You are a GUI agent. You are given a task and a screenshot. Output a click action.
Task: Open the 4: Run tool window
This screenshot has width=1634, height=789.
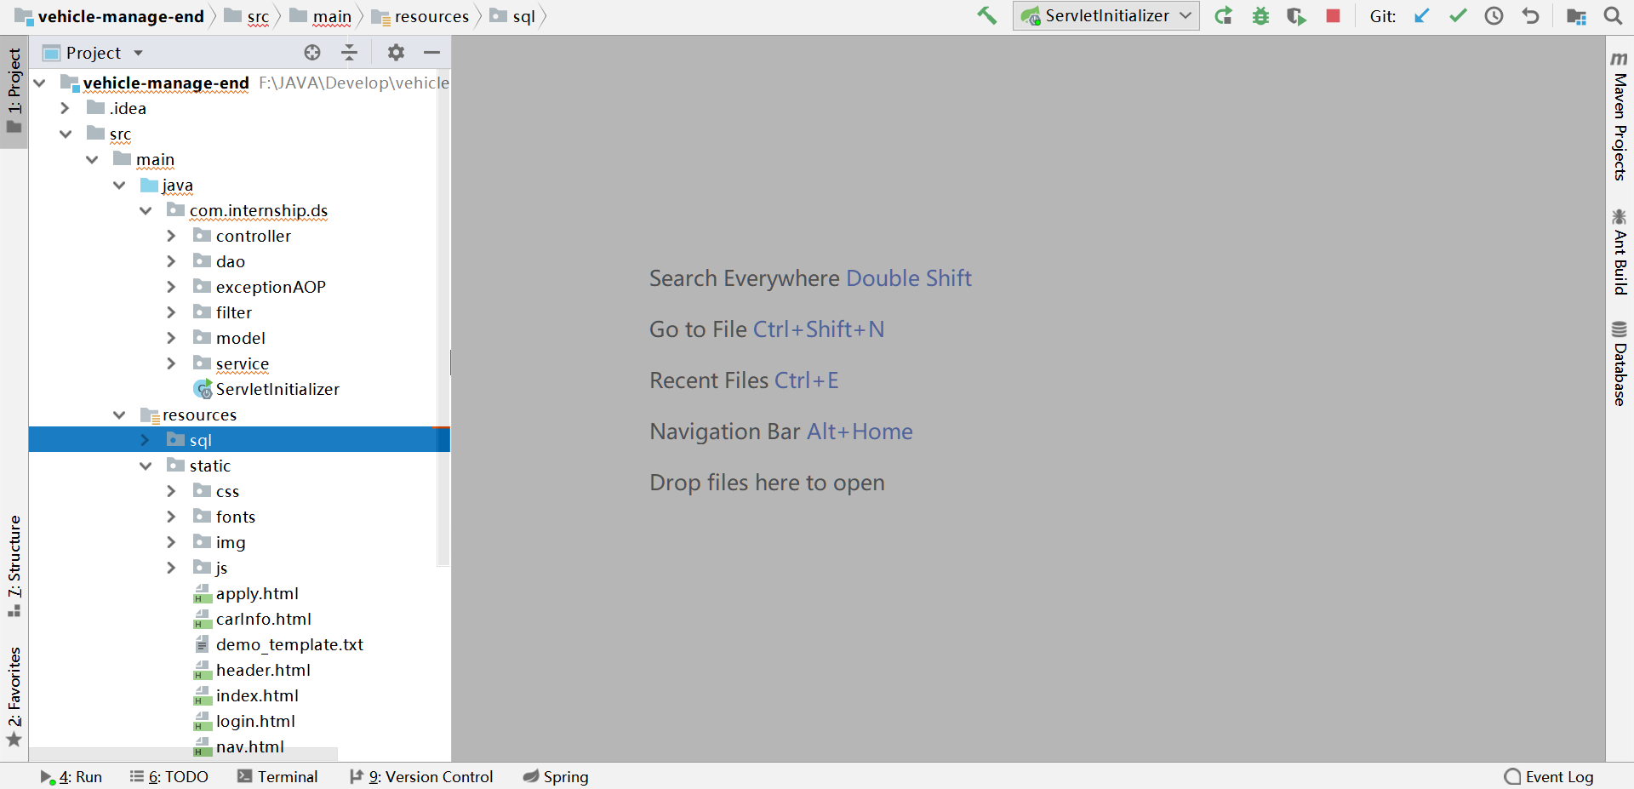click(x=71, y=776)
